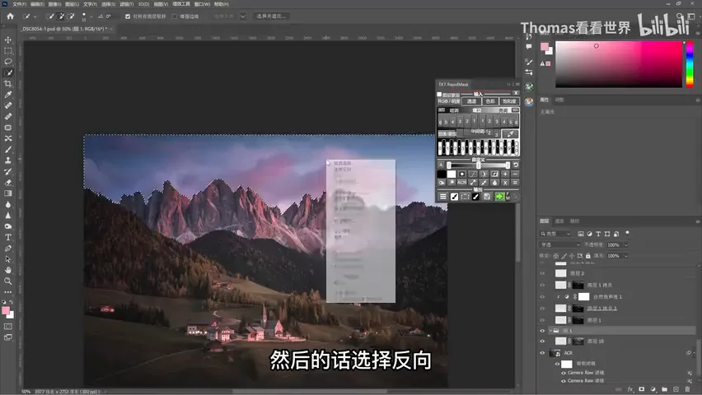Click the green arrow output button in TK7

(x=499, y=197)
